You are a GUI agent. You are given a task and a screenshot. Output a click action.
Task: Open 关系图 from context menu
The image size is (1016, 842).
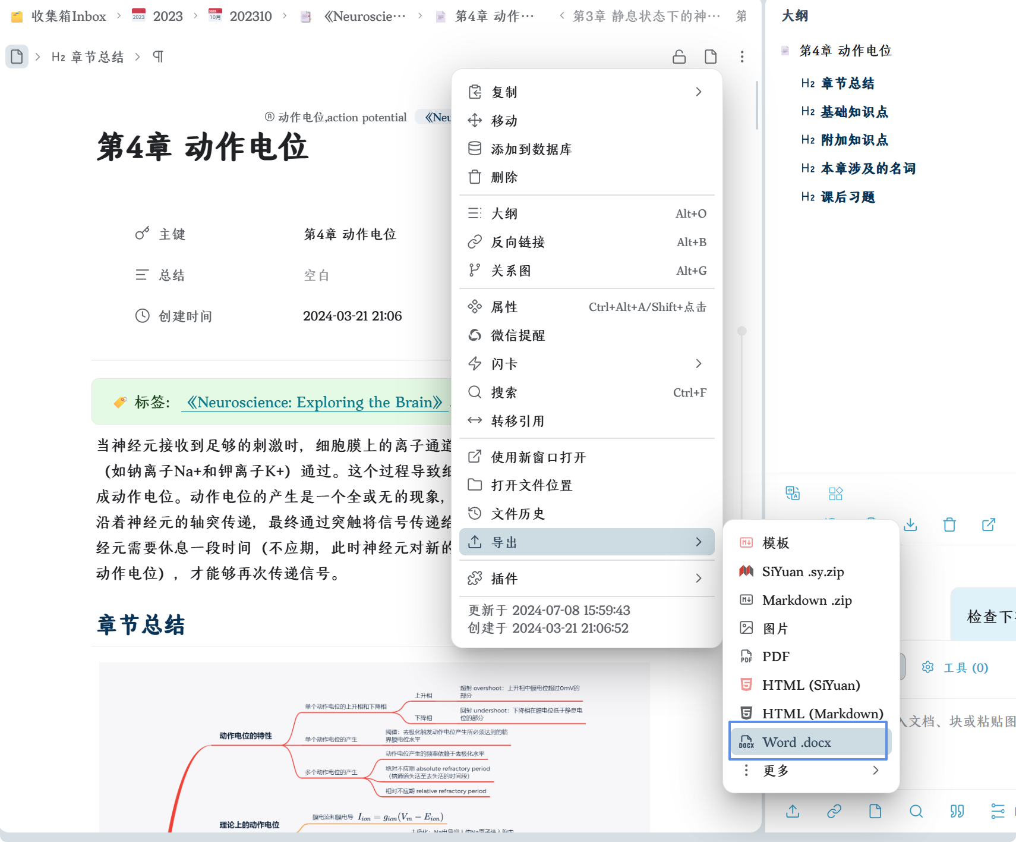click(x=587, y=271)
